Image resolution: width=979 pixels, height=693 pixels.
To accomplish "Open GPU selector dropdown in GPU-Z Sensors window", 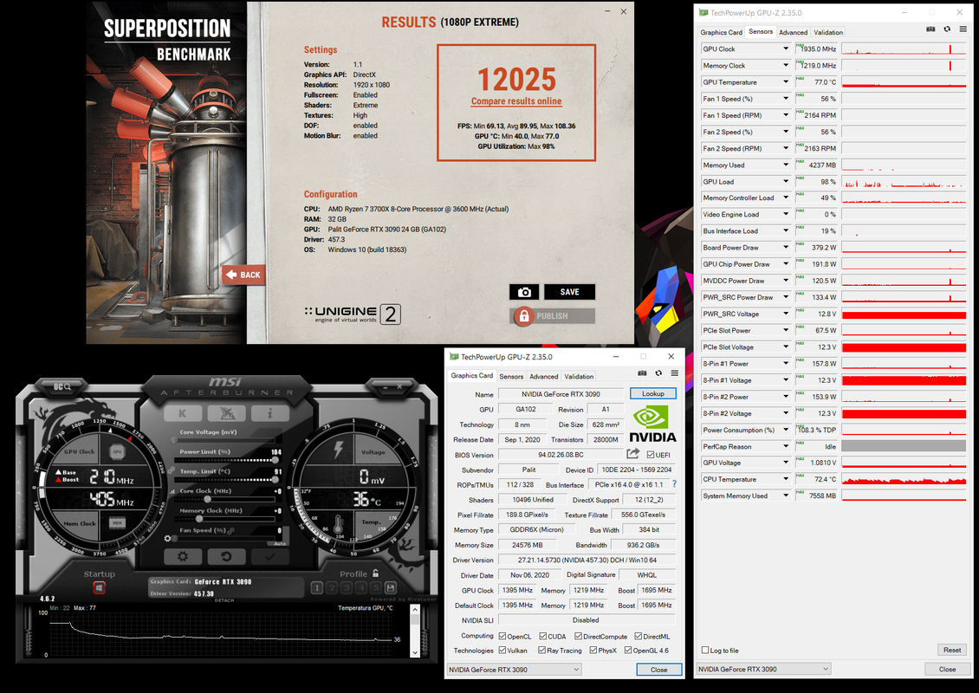I will click(763, 669).
